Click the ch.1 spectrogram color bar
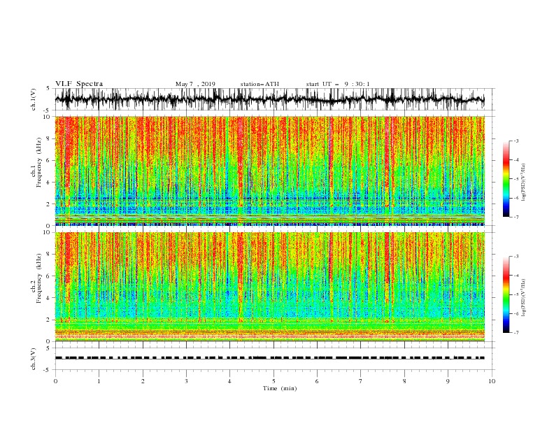 point(506,179)
